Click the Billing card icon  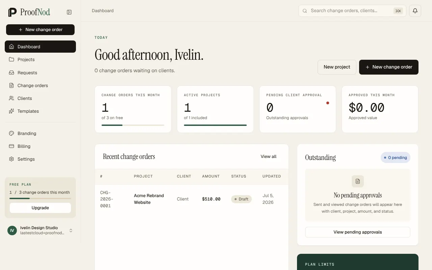pos(11,146)
